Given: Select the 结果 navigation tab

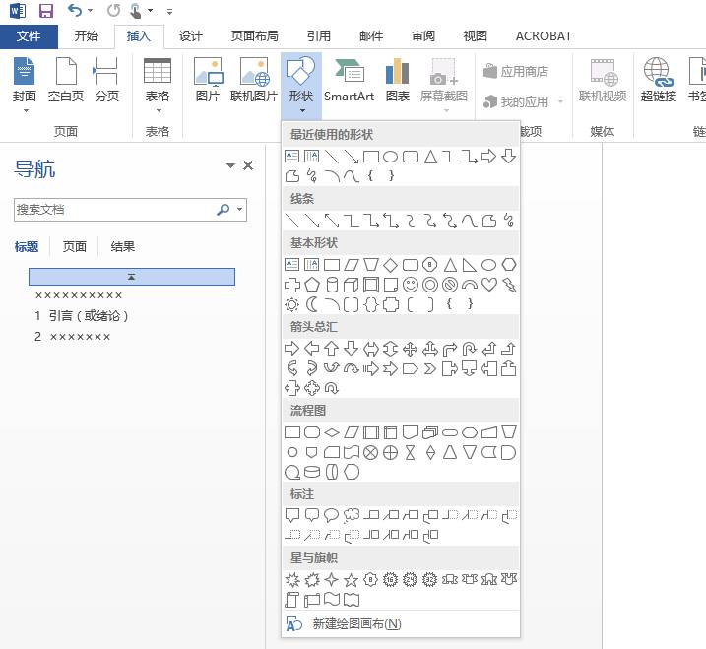Looking at the screenshot, I should (123, 247).
